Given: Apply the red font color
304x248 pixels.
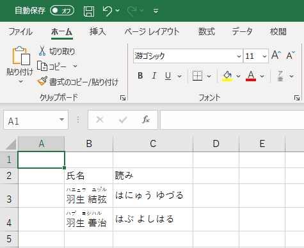Looking at the screenshot, I should tap(251, 76).
